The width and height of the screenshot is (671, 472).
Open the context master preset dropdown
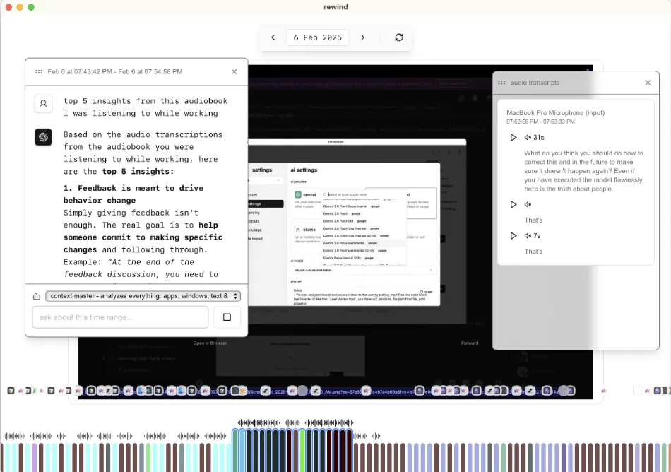[x=143, y=296]
